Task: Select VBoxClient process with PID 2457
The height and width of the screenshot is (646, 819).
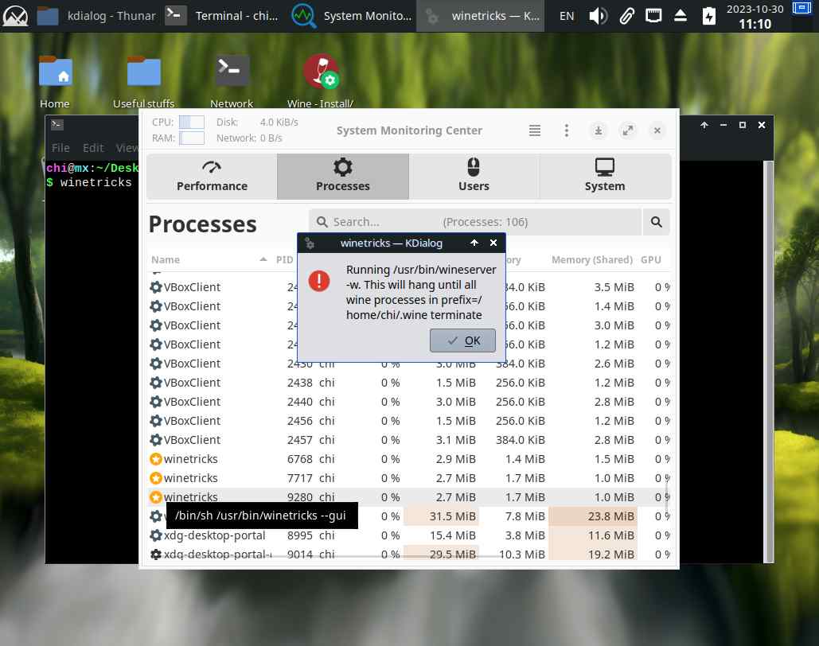Action: coord(408,440)
